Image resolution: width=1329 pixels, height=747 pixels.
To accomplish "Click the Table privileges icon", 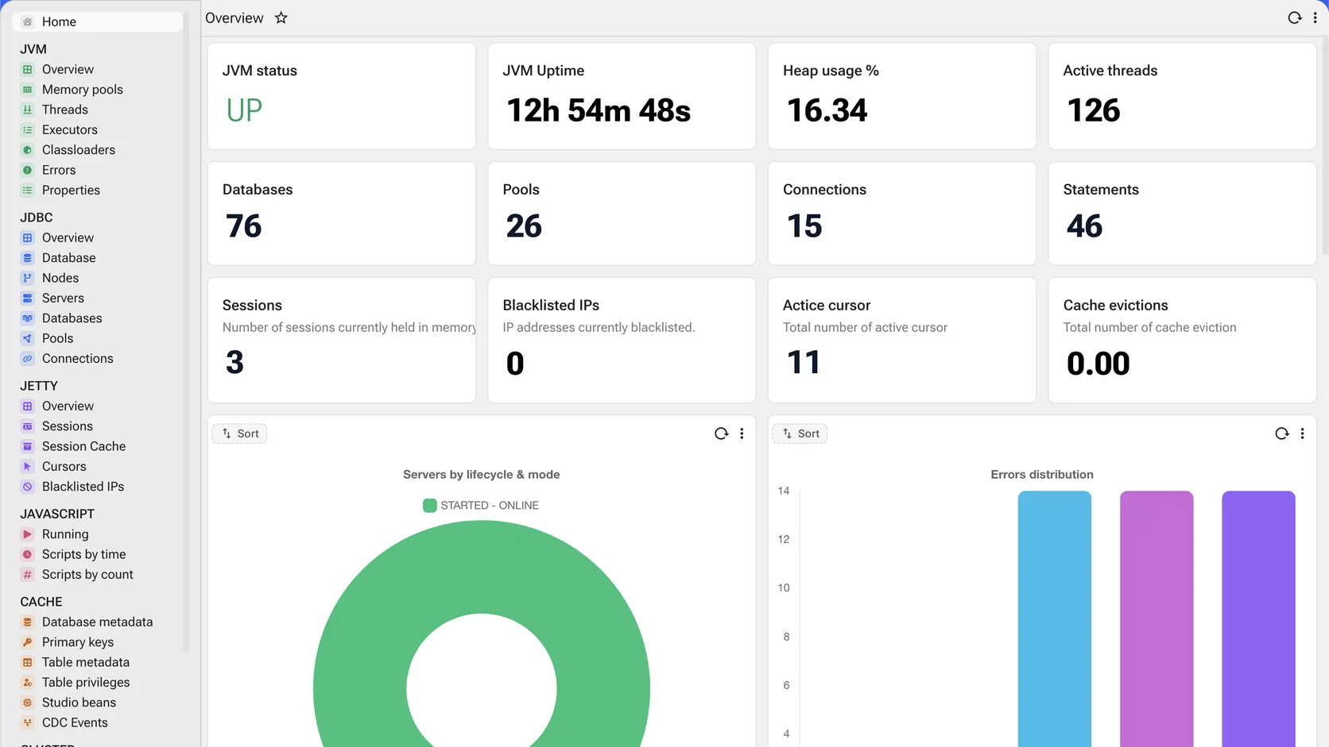I will 27,683.
